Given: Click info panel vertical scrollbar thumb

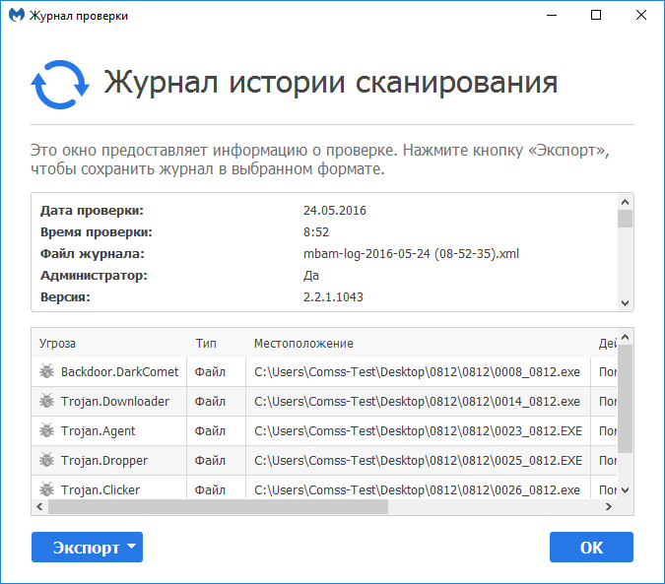Looking at the screenshot, I should click(625, 219).
